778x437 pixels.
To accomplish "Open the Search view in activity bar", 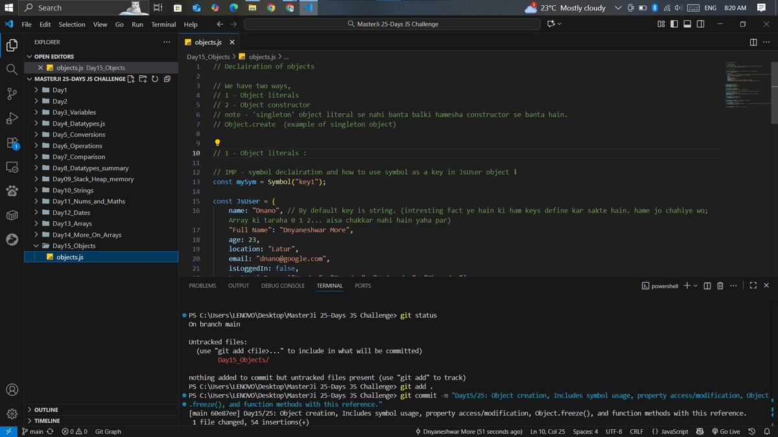I will pyautogui.click(x=12, y=69).
